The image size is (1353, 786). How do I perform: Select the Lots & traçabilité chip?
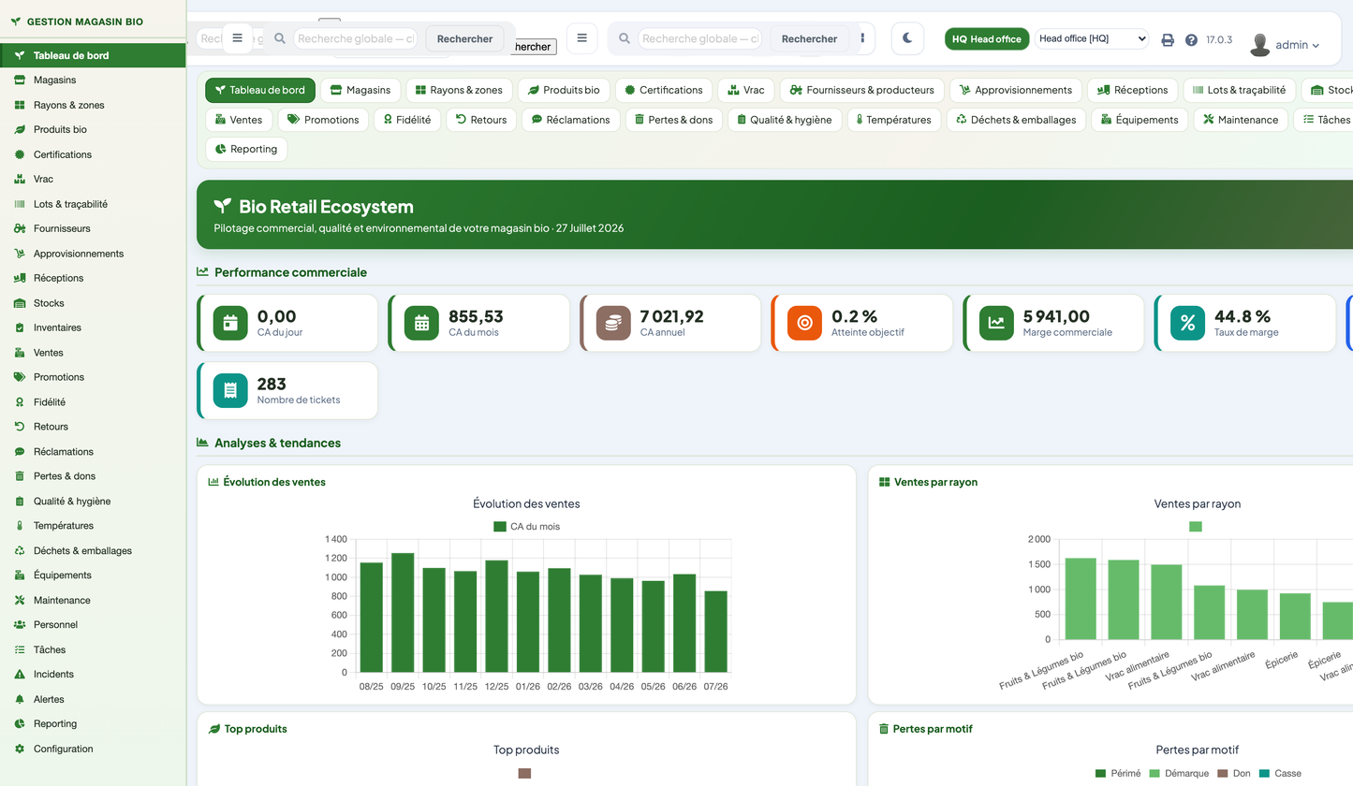1240,90
